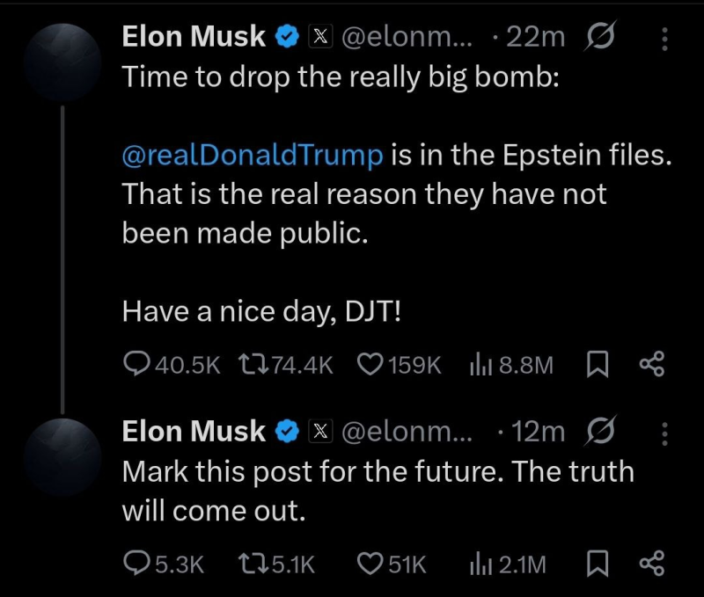Viewport: 704px width, 597px height.
Task: Bookmark the first Elon Musk post
Action: tap(597, 365)
